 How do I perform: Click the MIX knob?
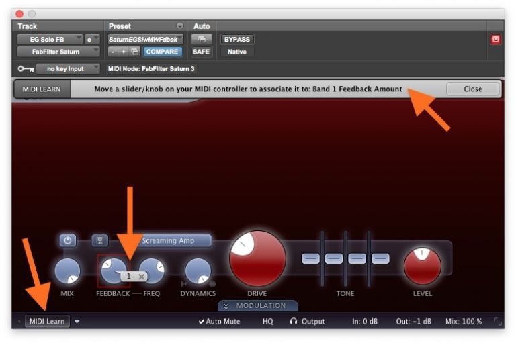tap(67, 271)
